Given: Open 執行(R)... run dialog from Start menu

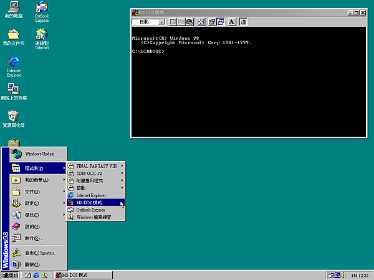Looking at the screenshot, I should (38, 238).
